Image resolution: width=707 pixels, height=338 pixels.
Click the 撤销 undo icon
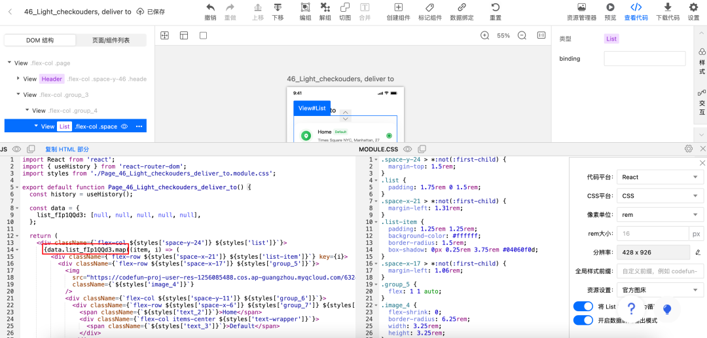click(210, 7)
